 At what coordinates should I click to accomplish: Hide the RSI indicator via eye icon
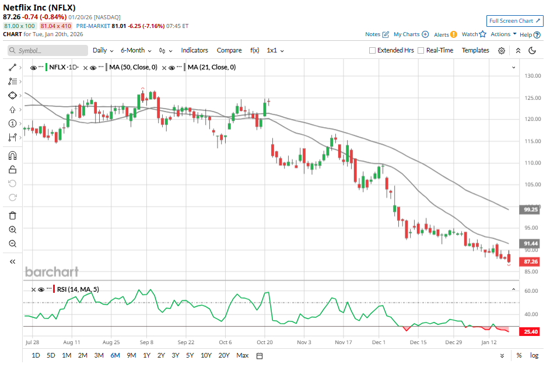pyautogui.click(x=41, y=289)
